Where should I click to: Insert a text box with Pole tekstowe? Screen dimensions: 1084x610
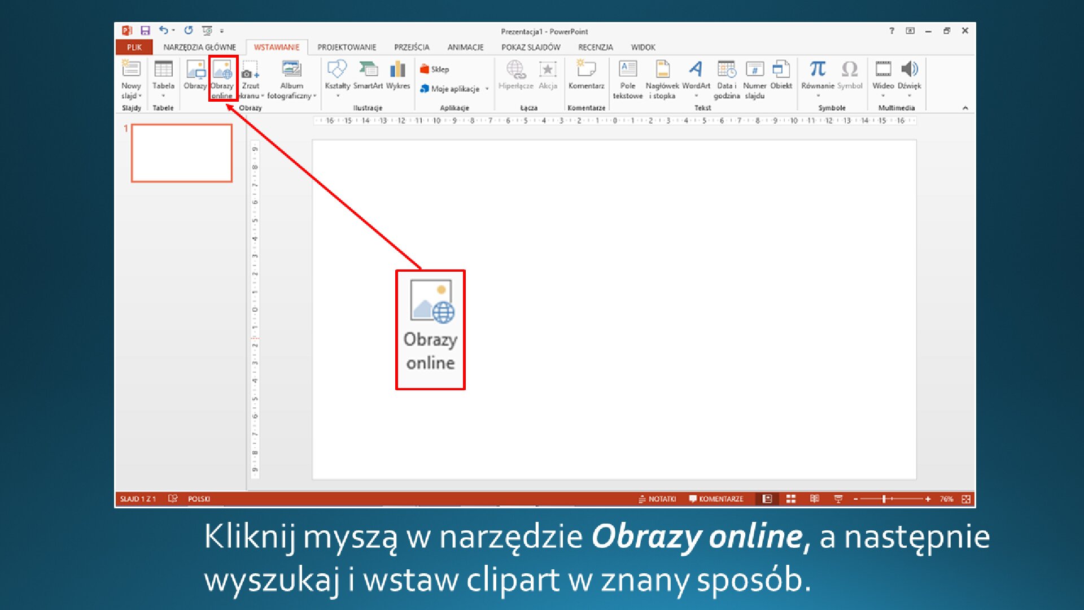pyautogui.click(x=627, y=79)
